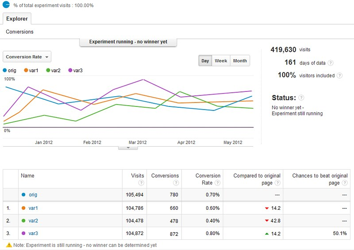Click help icon next to visitors included
Image resolution: width=354 pixels, height=250 pixels.
point(339,76)
